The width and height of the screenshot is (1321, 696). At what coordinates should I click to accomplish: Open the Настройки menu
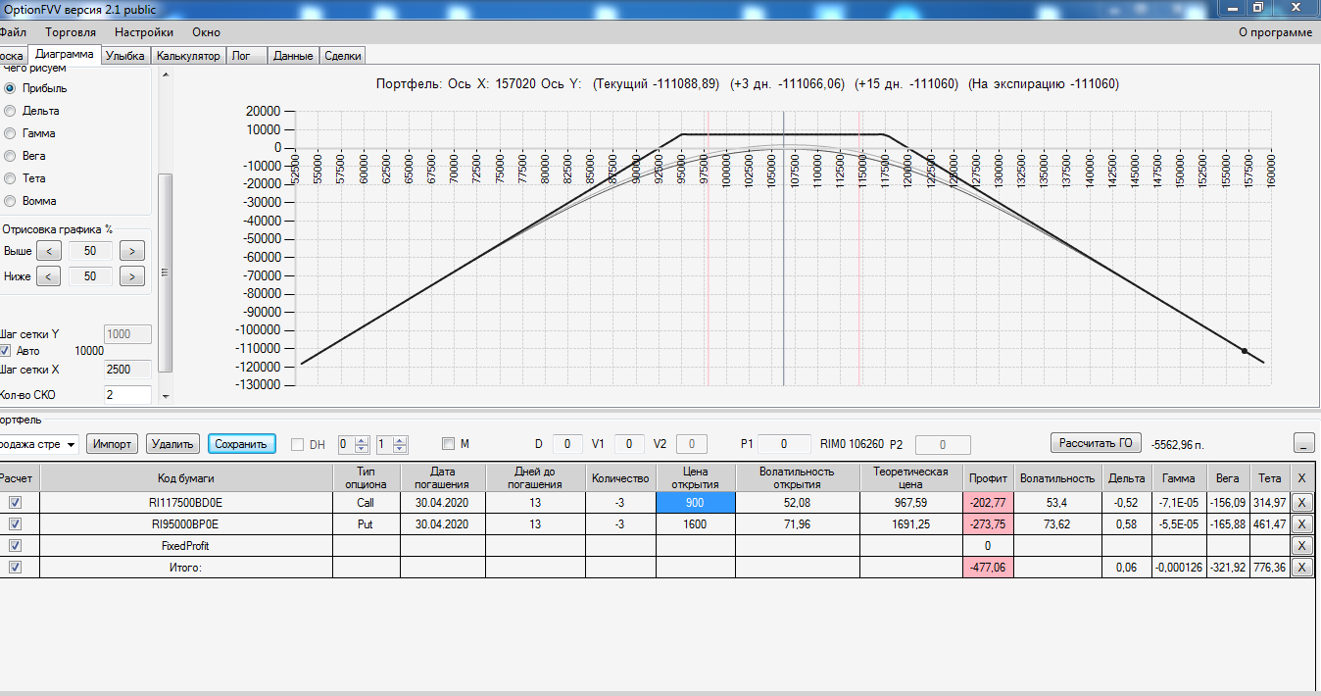[x=144, y=32]
